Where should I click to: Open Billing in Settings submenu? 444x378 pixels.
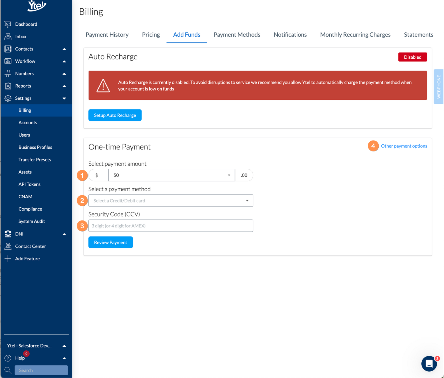[36, 110]
